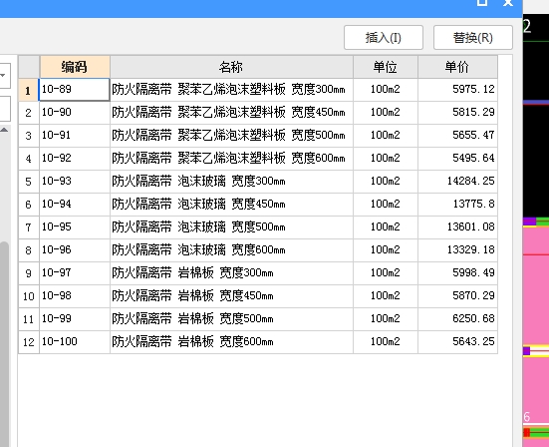This screenshot has height=447, width=549.
Task: Click price 5998.49
Action: pos(457,273)
